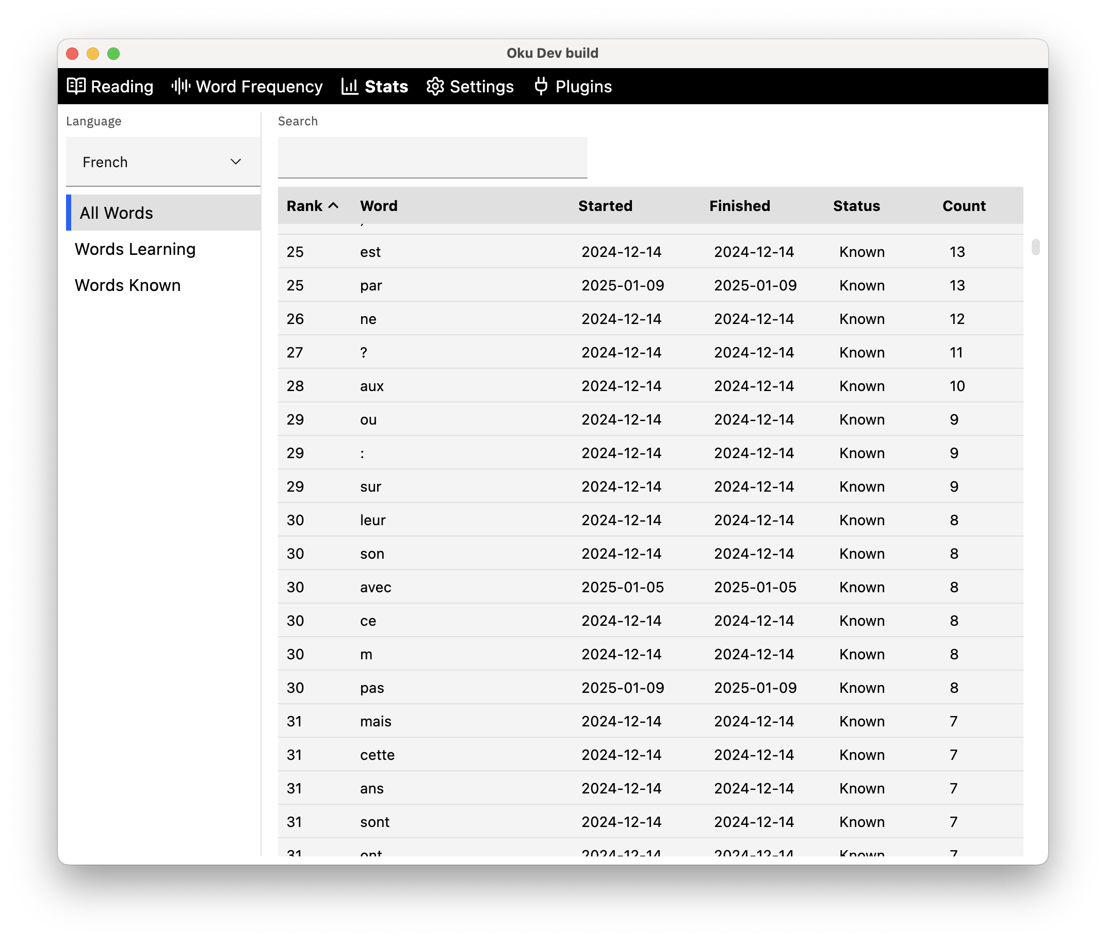Click the word 'm' cell
The width and height of the screenshot is (1106, 941).
(366, 655)
